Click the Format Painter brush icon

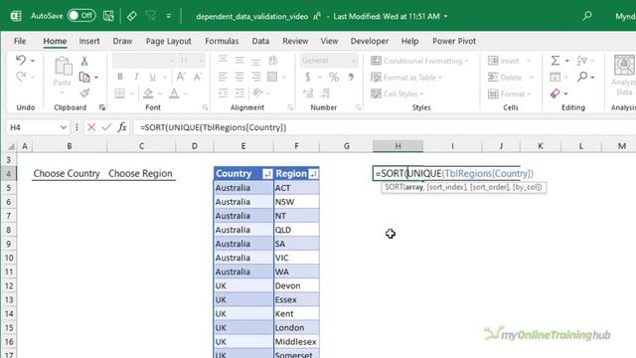84,92
